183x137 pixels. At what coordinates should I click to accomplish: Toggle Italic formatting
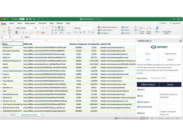pos(20,32)
